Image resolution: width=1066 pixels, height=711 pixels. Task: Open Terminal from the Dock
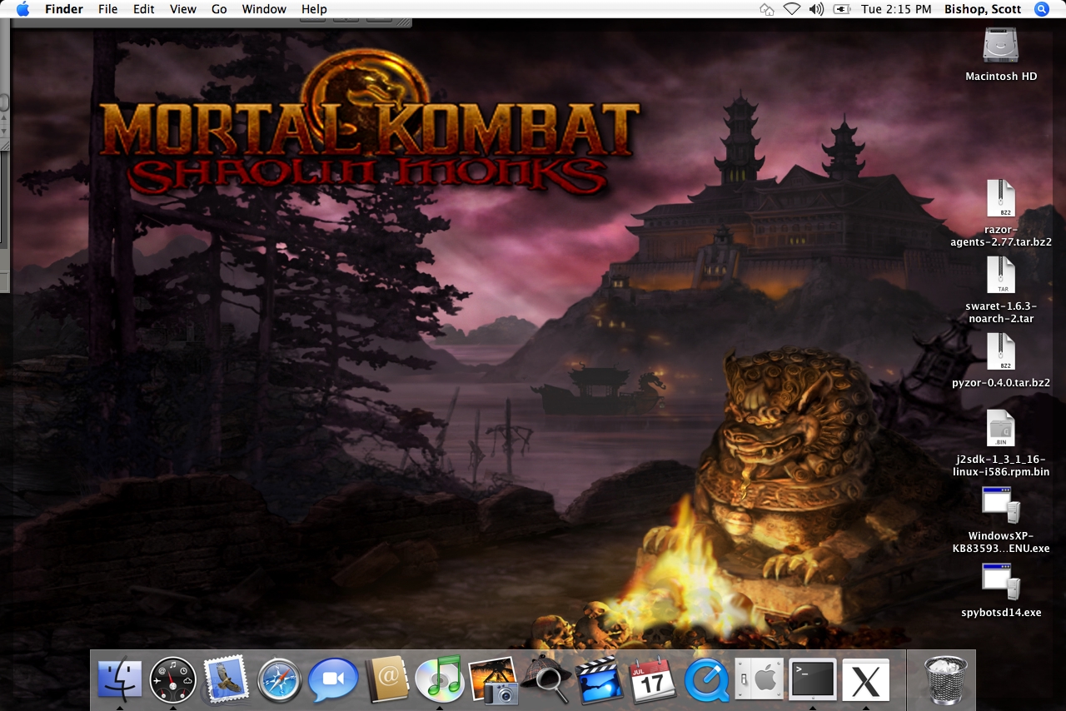click(812, 679)
